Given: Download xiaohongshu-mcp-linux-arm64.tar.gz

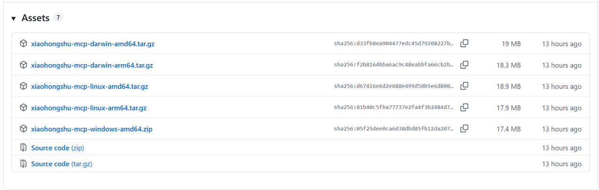Looking at the screenshot, I should coord(88,108).
